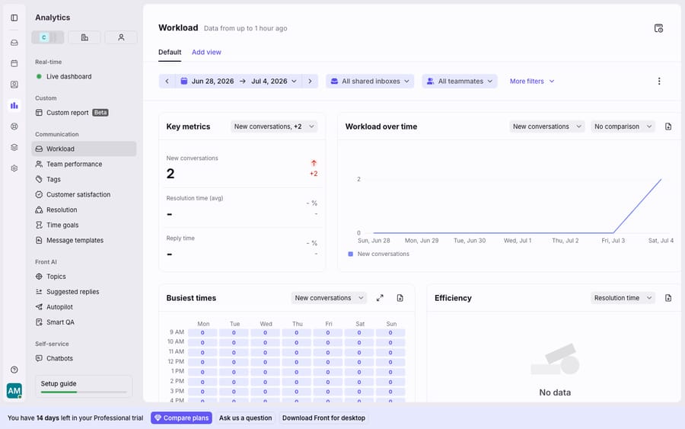This screenshot has width=685, height=429.
Task: Click the Setup guide progress bar
Action: [84, 392]
